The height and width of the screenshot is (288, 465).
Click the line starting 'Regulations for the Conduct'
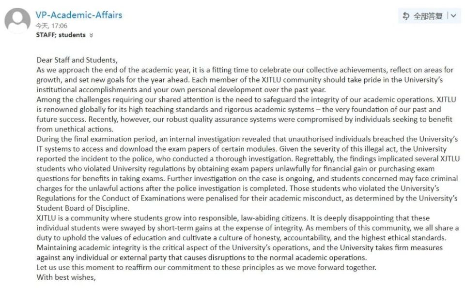(247, 198)
